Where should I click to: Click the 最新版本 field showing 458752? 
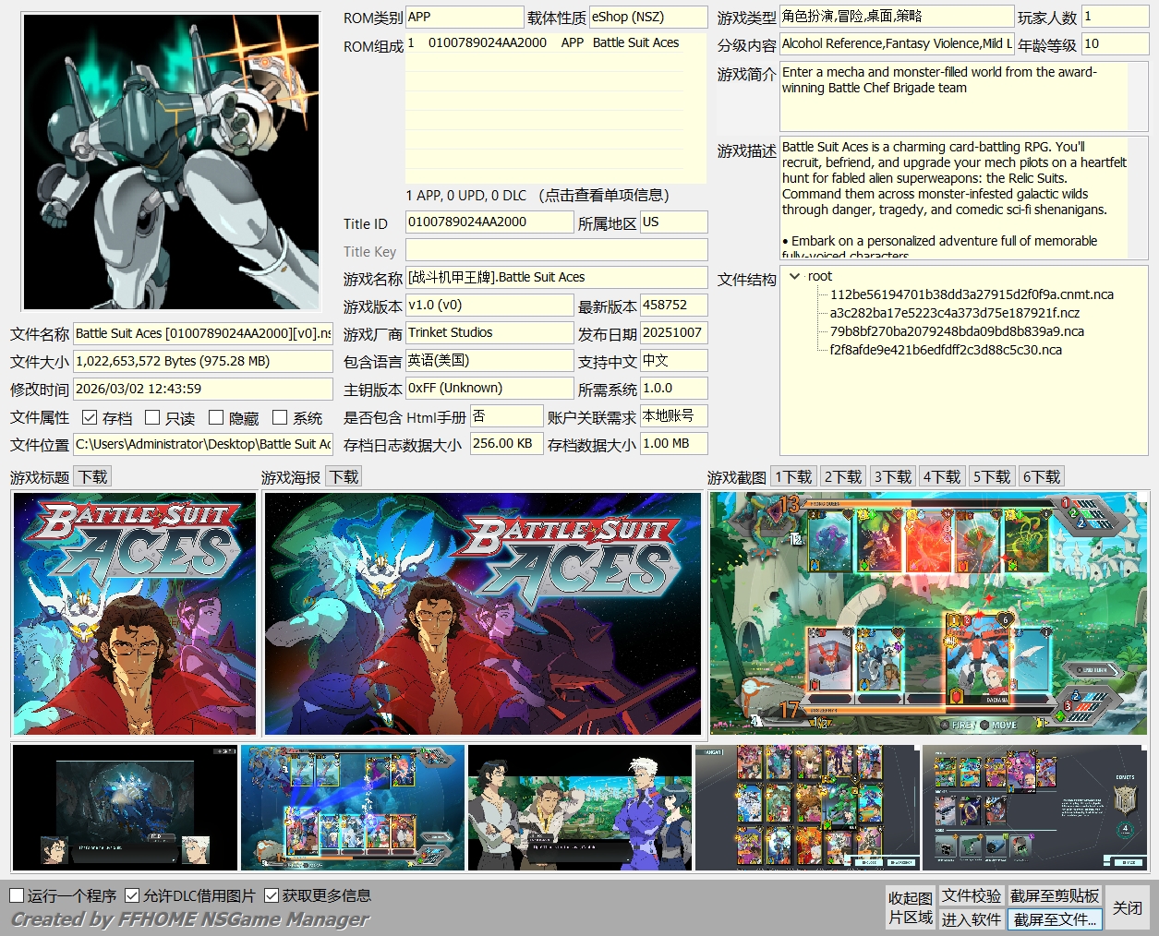(x=674, y=306)
